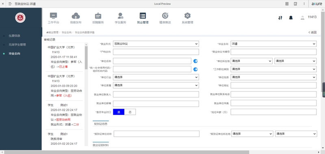Open first 单位所在地 dropdown
Image resolution: width=325 pixels, height=154 pixels.
click(x=251, y=61)
